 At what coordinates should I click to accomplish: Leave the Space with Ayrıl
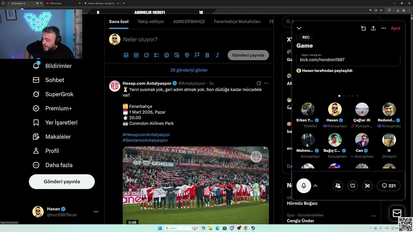click(395, 28)
